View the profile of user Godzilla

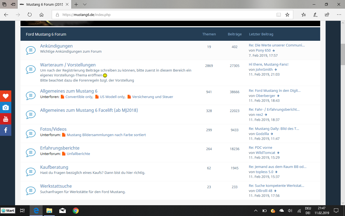coord(262,134)
